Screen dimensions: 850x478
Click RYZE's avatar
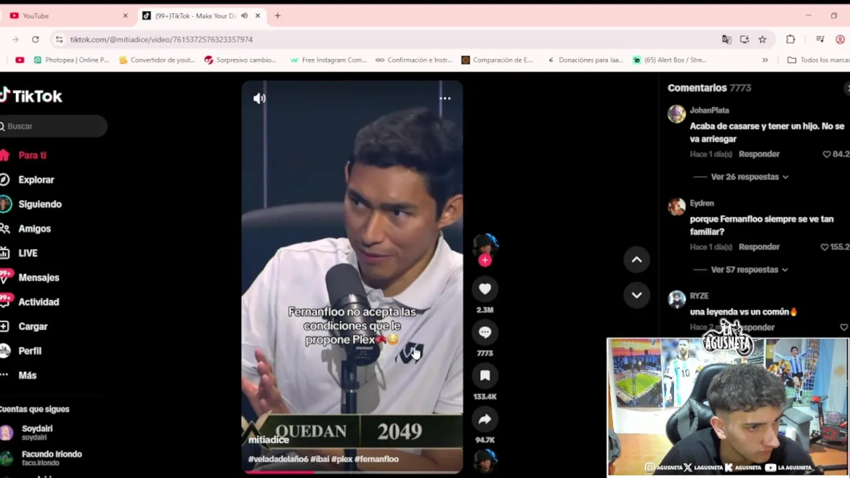point(677,300)
